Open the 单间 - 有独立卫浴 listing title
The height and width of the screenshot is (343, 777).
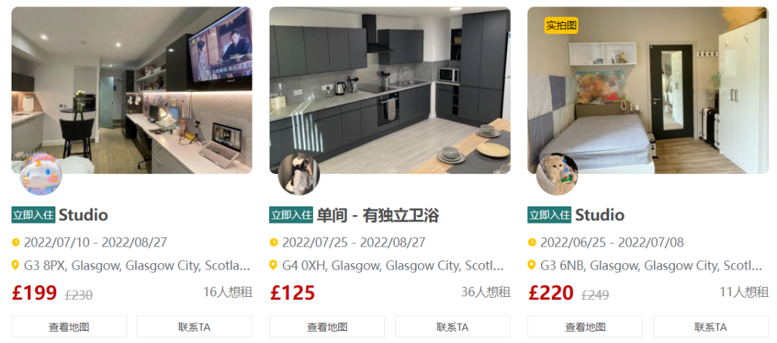point(378,215)
